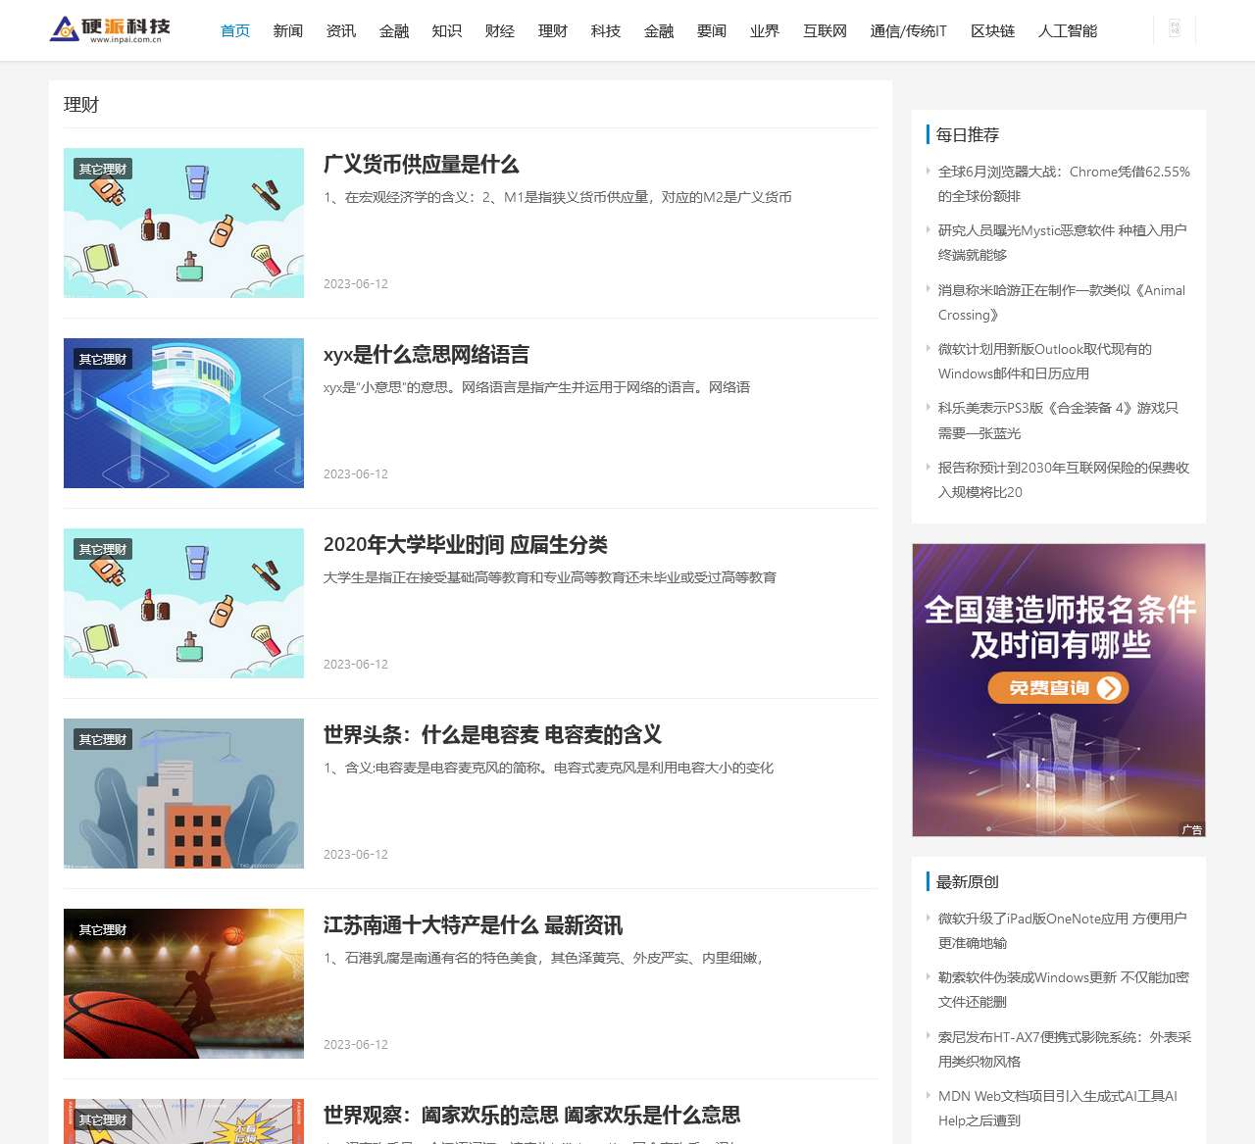This screenshot has width=1255, height=1144.
Task: Open the headline 江苏南通十大特产是什么 最新资讯
Action: [x=473, y=925]
